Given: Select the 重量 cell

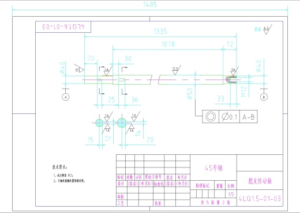Looking at the screenshot, I should pos(220,185).
